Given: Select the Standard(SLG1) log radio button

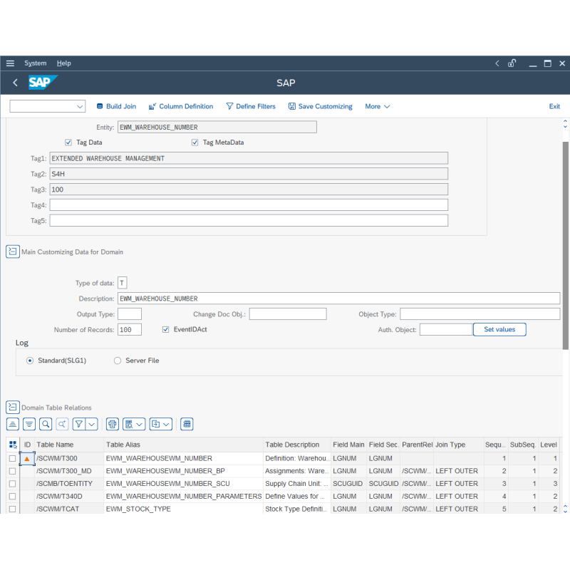Looking at the screenshot, I should [30, 361].
